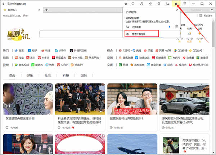Click the page vertical scrollbar thumb
The width and height of the screenshot is (216, 155).
213,34
